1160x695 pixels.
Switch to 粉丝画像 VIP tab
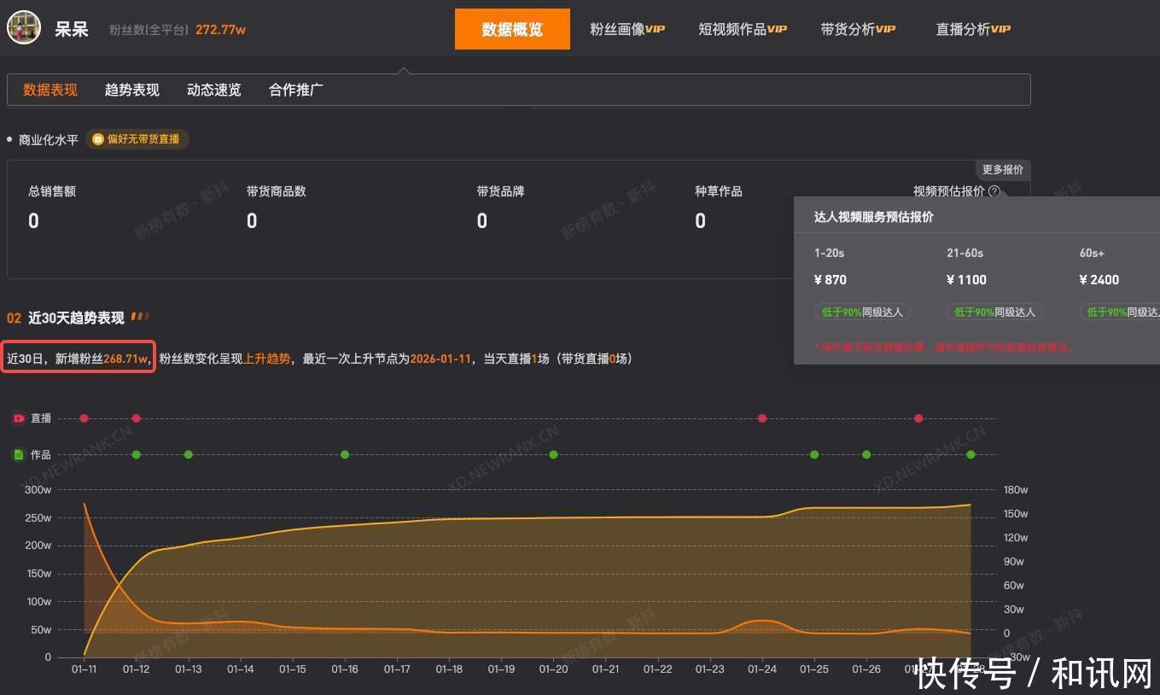627,29
